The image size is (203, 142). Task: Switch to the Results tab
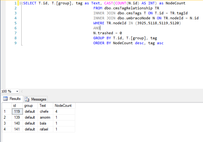click(x=12, y=99)
